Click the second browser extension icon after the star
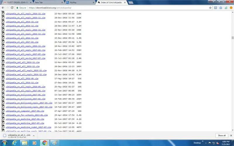The width and height of the screenshot is (234, 146). tap(221, 8)
